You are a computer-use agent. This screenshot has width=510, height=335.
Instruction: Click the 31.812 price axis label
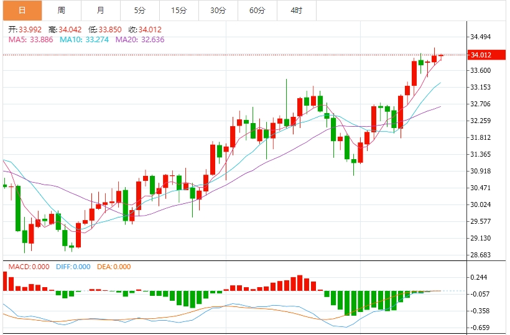coord(480,137)
